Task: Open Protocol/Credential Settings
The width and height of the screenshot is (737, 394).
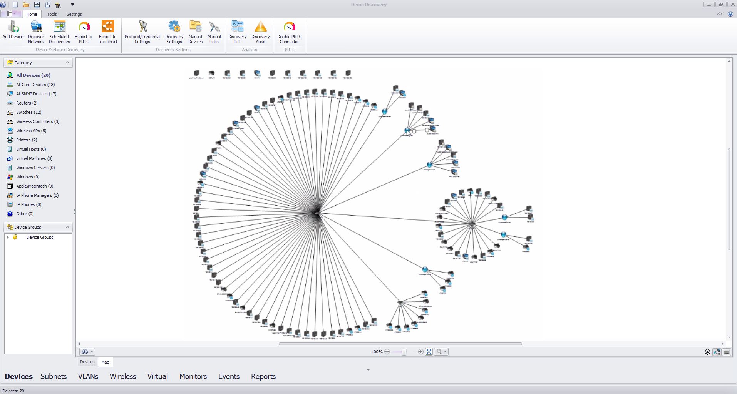Action: point(142,32)
